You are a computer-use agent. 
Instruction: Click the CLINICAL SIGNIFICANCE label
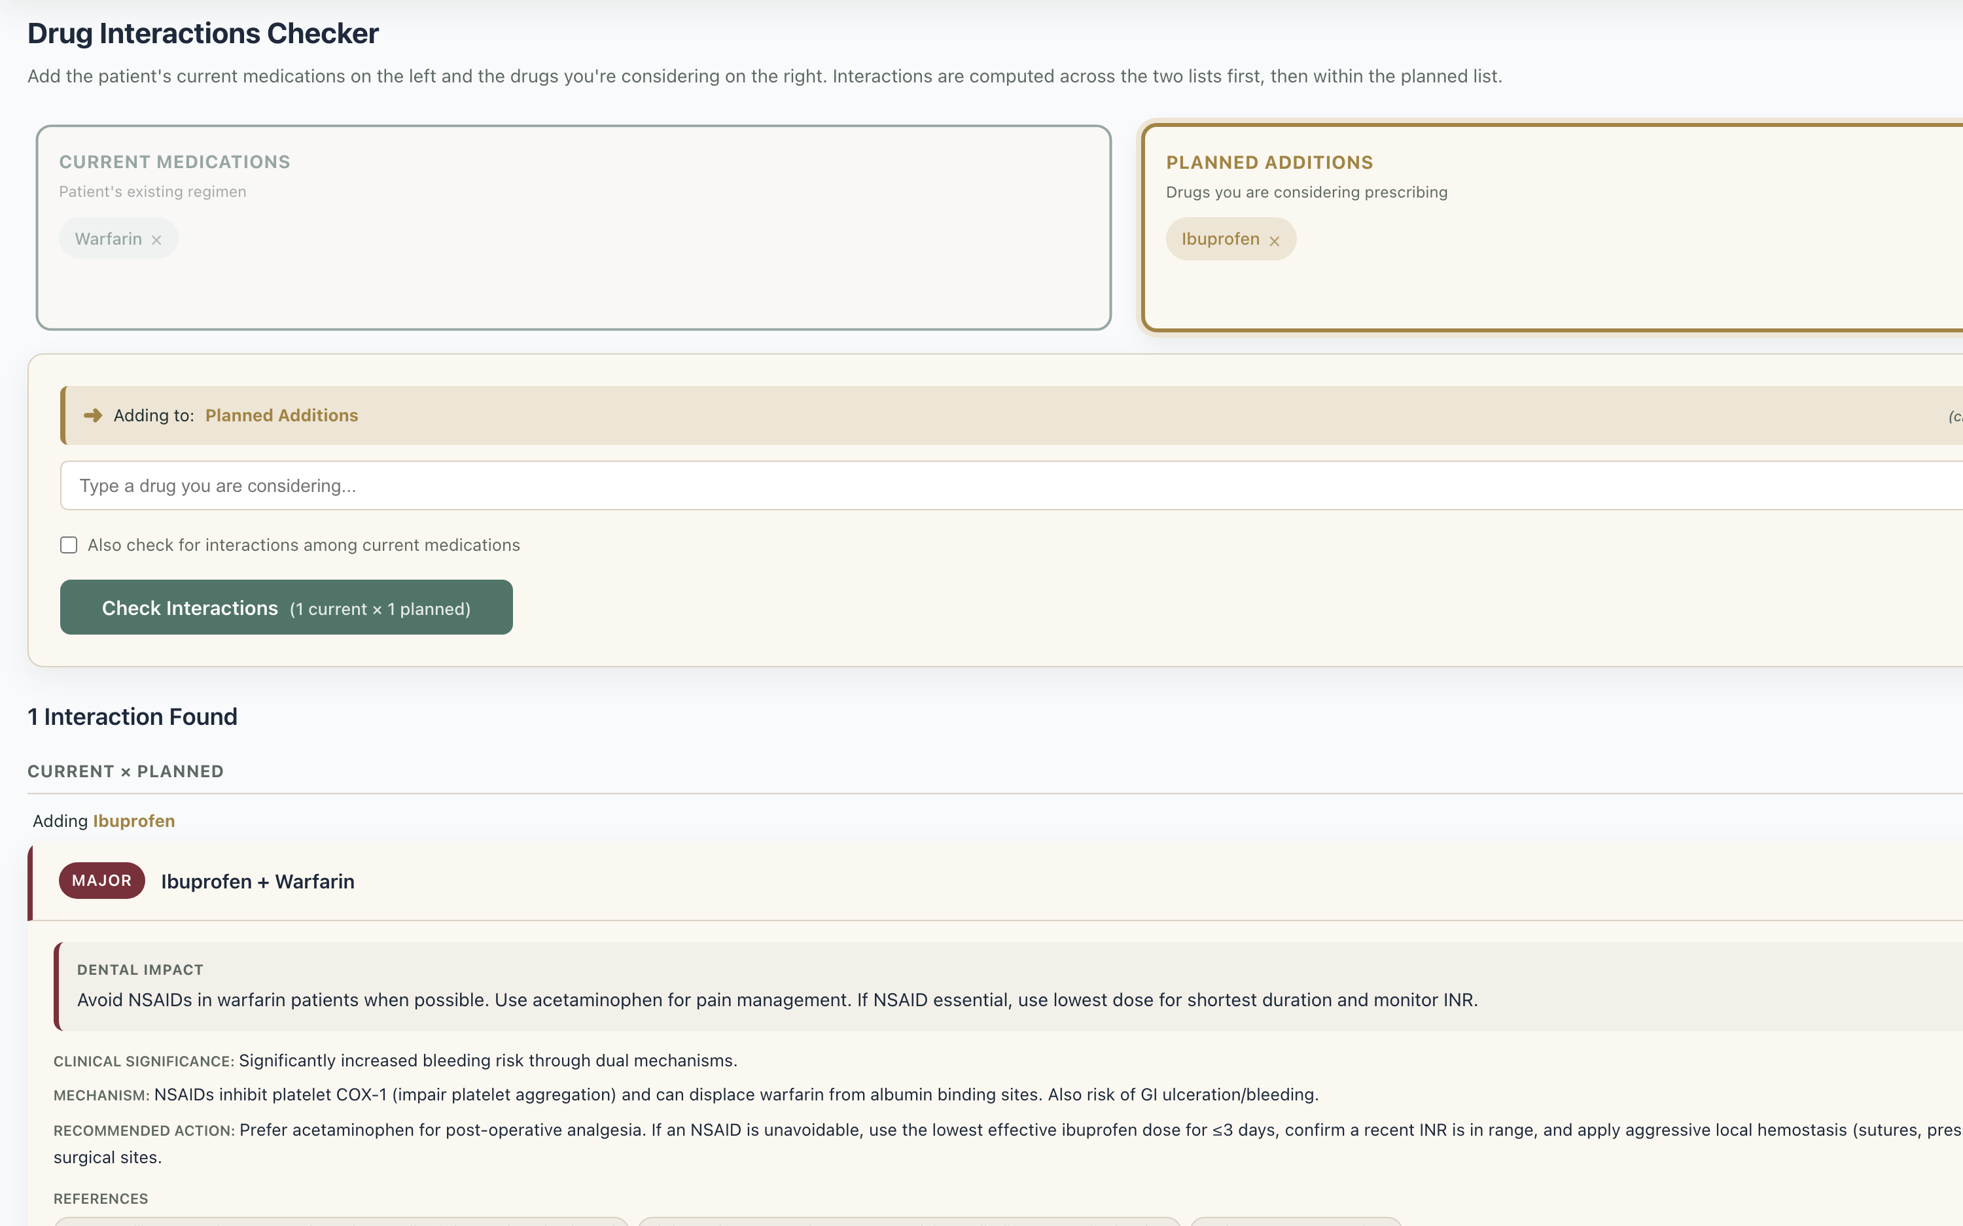tap(143, 1061)
